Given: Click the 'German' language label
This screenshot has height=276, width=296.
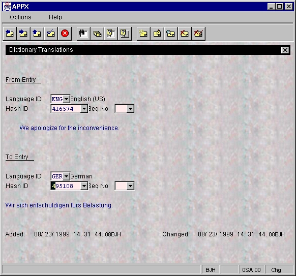Looking at the screenshot, I should 81,176.
